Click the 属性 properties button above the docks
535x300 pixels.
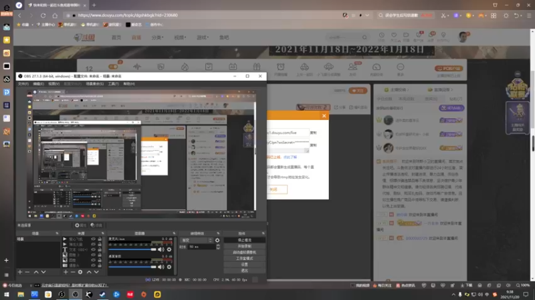coord(81,225)
